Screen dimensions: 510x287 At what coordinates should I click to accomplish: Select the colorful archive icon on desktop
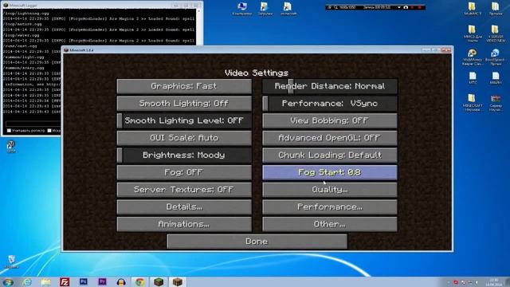pos(495,103)
